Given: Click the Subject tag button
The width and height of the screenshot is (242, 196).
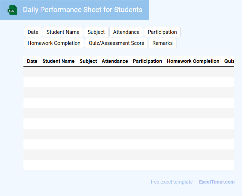Looking at the screenshot, I should (x=96, y=32).
